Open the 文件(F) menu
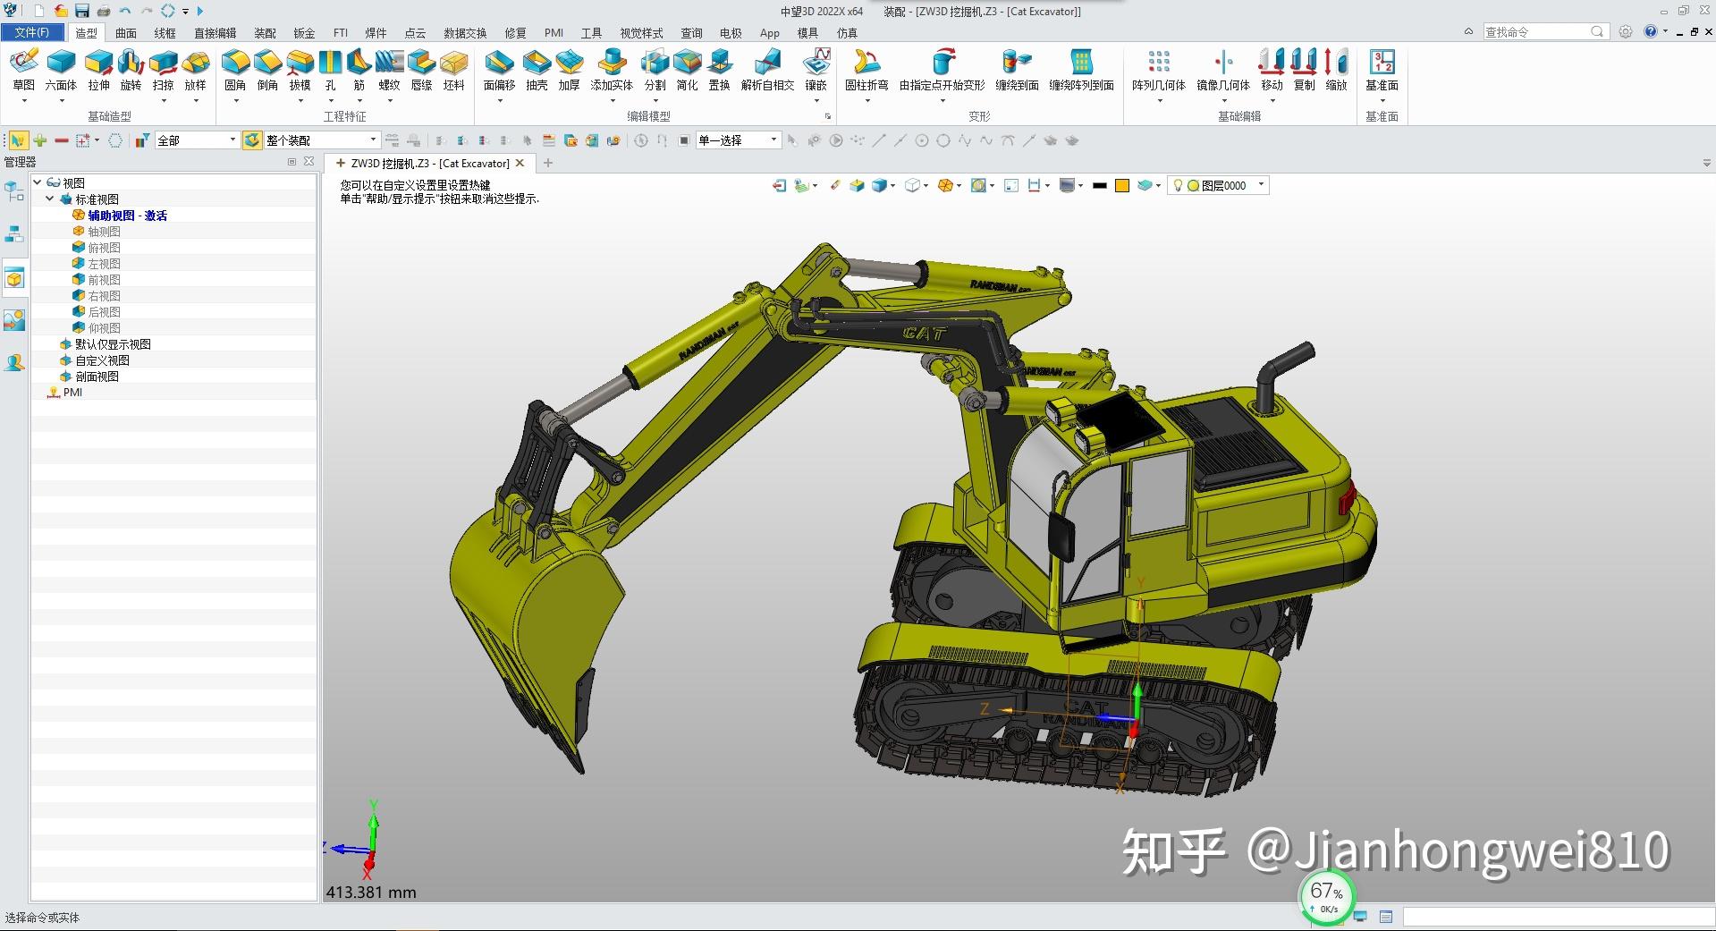1716x931 pixels. (x=31, y=32)
